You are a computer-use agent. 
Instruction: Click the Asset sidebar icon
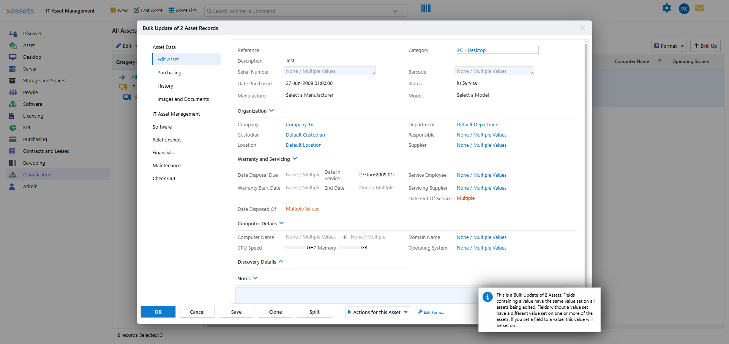point(13,45)
